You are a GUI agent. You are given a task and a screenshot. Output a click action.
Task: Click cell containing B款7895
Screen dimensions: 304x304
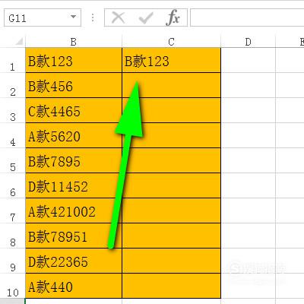(74, 160)
